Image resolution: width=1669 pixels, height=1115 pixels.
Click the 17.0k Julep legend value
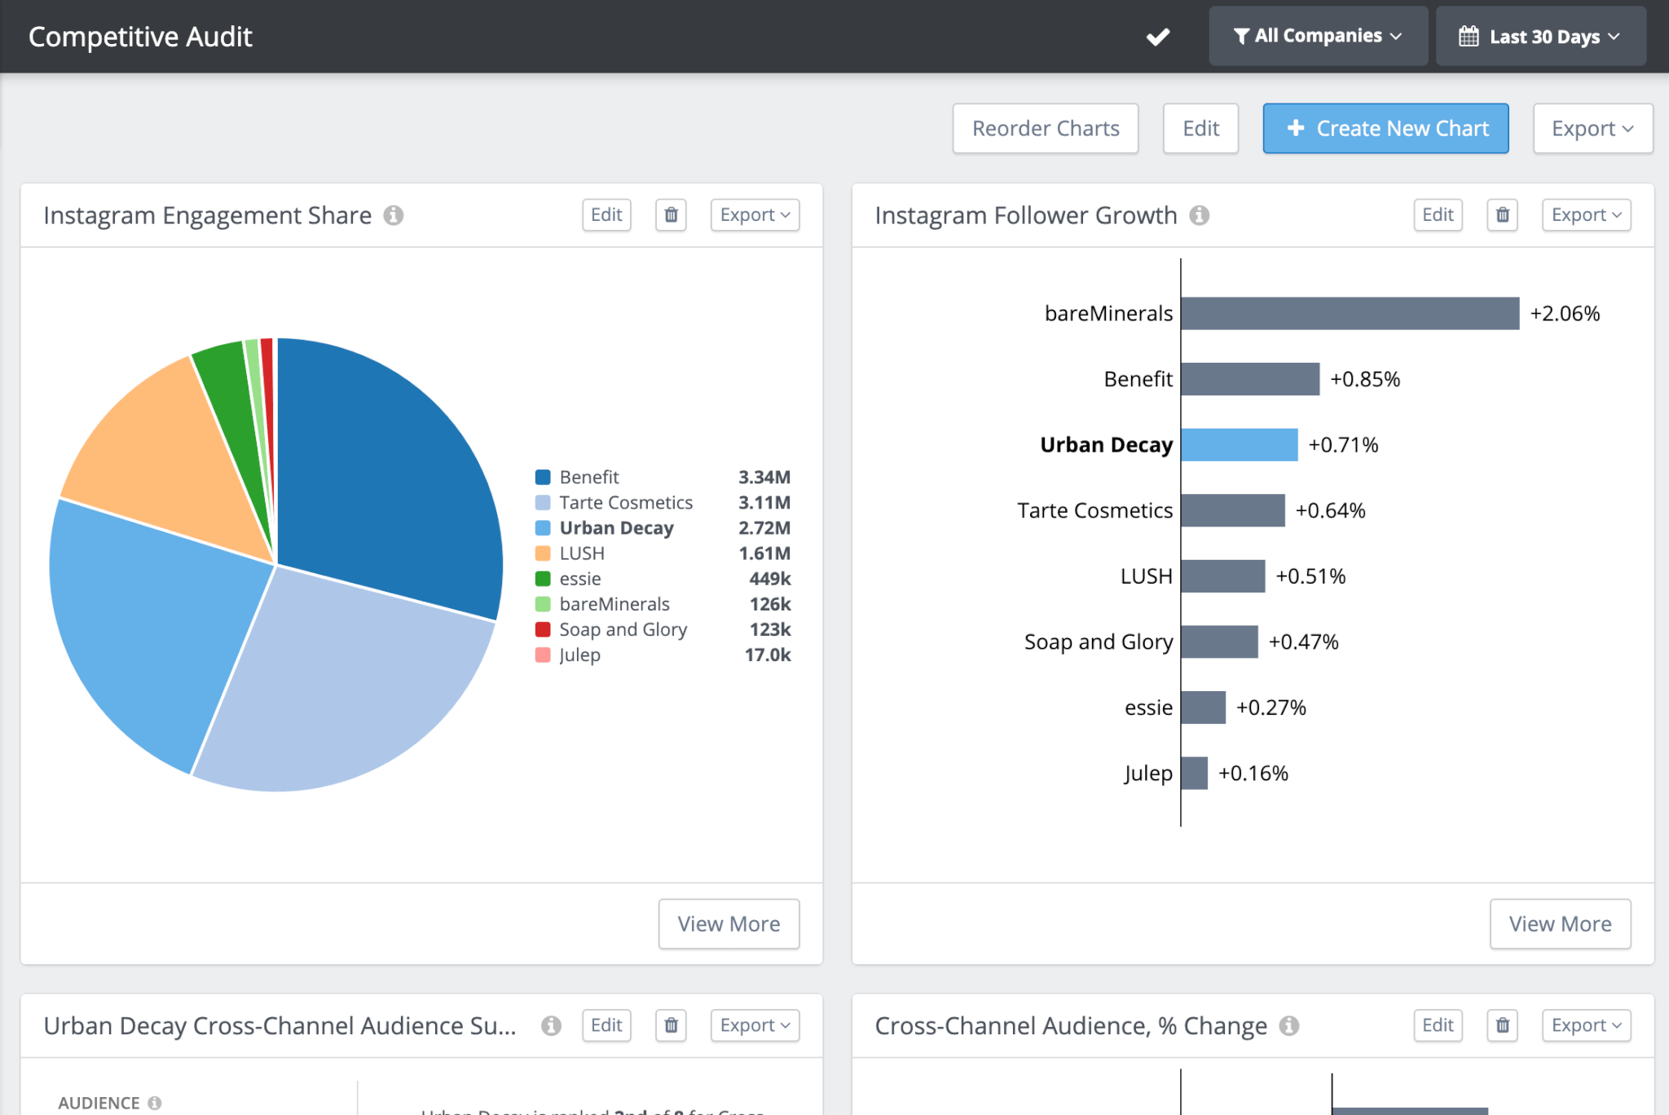768,654
